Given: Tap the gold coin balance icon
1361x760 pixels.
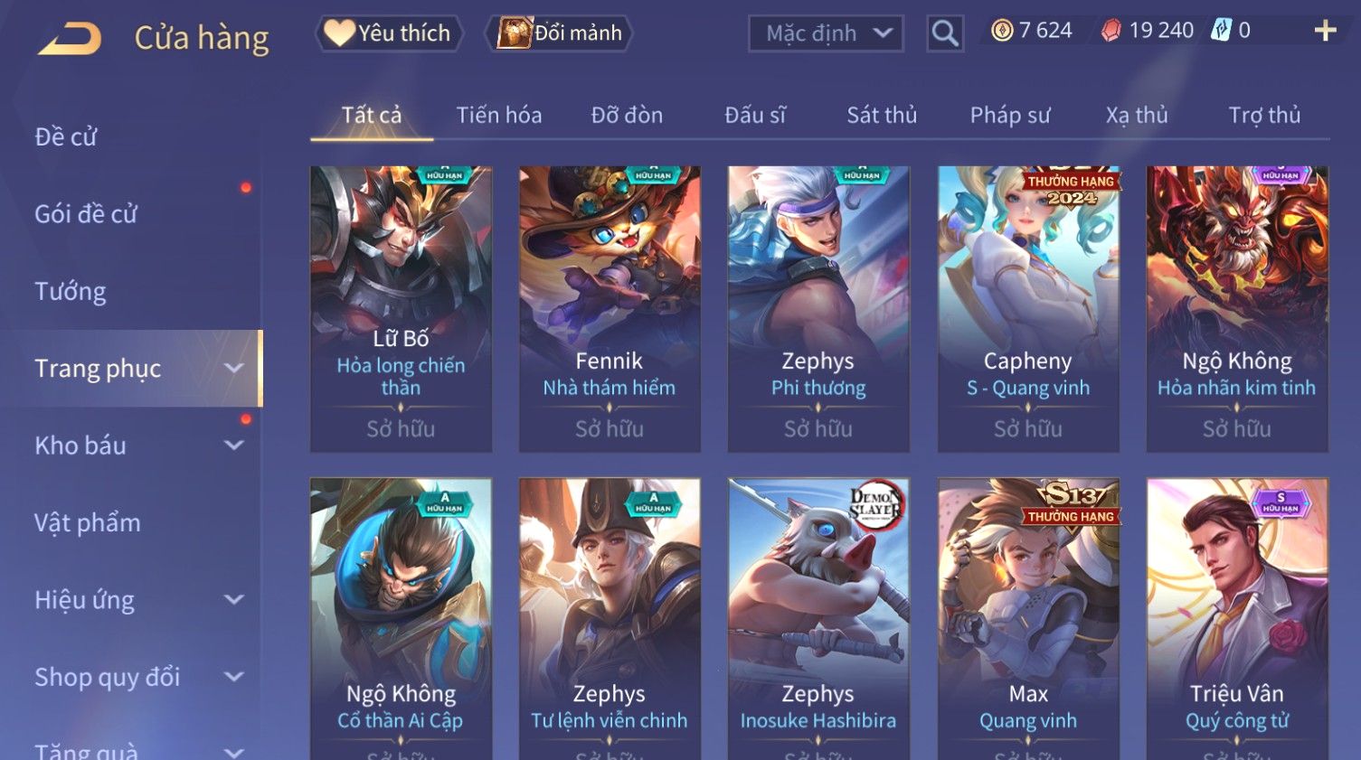Looking at the screenshot, I should tap(1002, 31).
